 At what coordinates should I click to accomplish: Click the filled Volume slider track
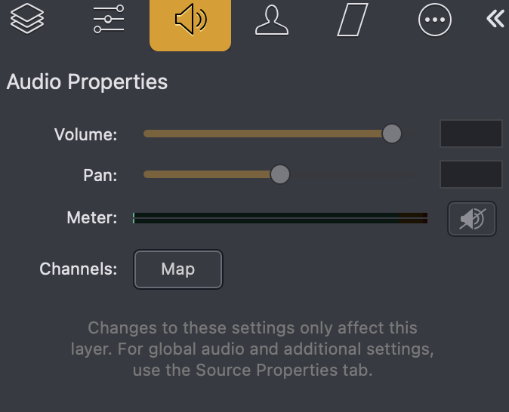coord(264,134)
